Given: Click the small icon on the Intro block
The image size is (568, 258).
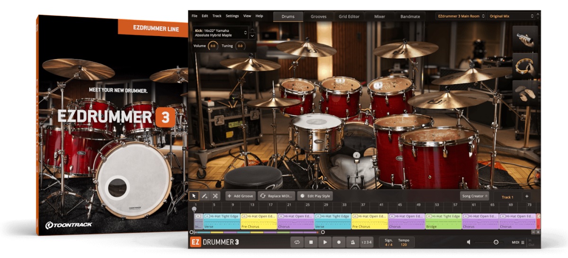Looking at the screenshot, I should (x=198, y=216).
